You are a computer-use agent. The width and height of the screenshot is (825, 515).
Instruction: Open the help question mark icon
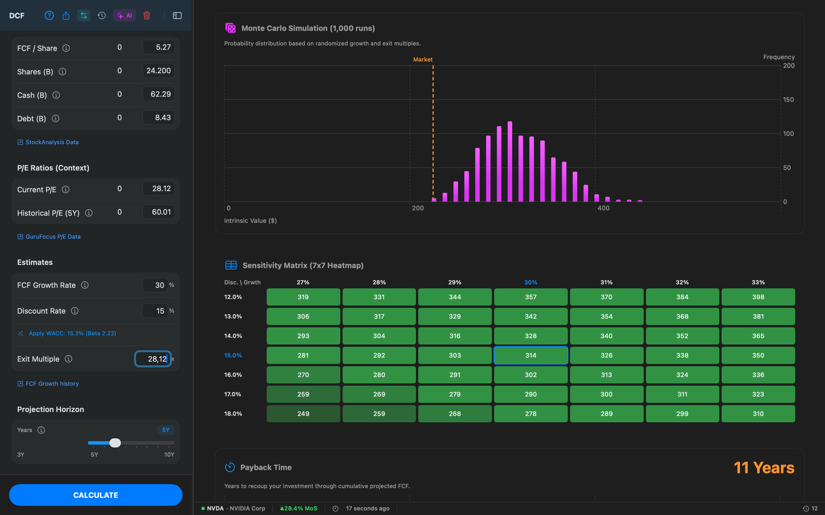[x=49, y=15]
